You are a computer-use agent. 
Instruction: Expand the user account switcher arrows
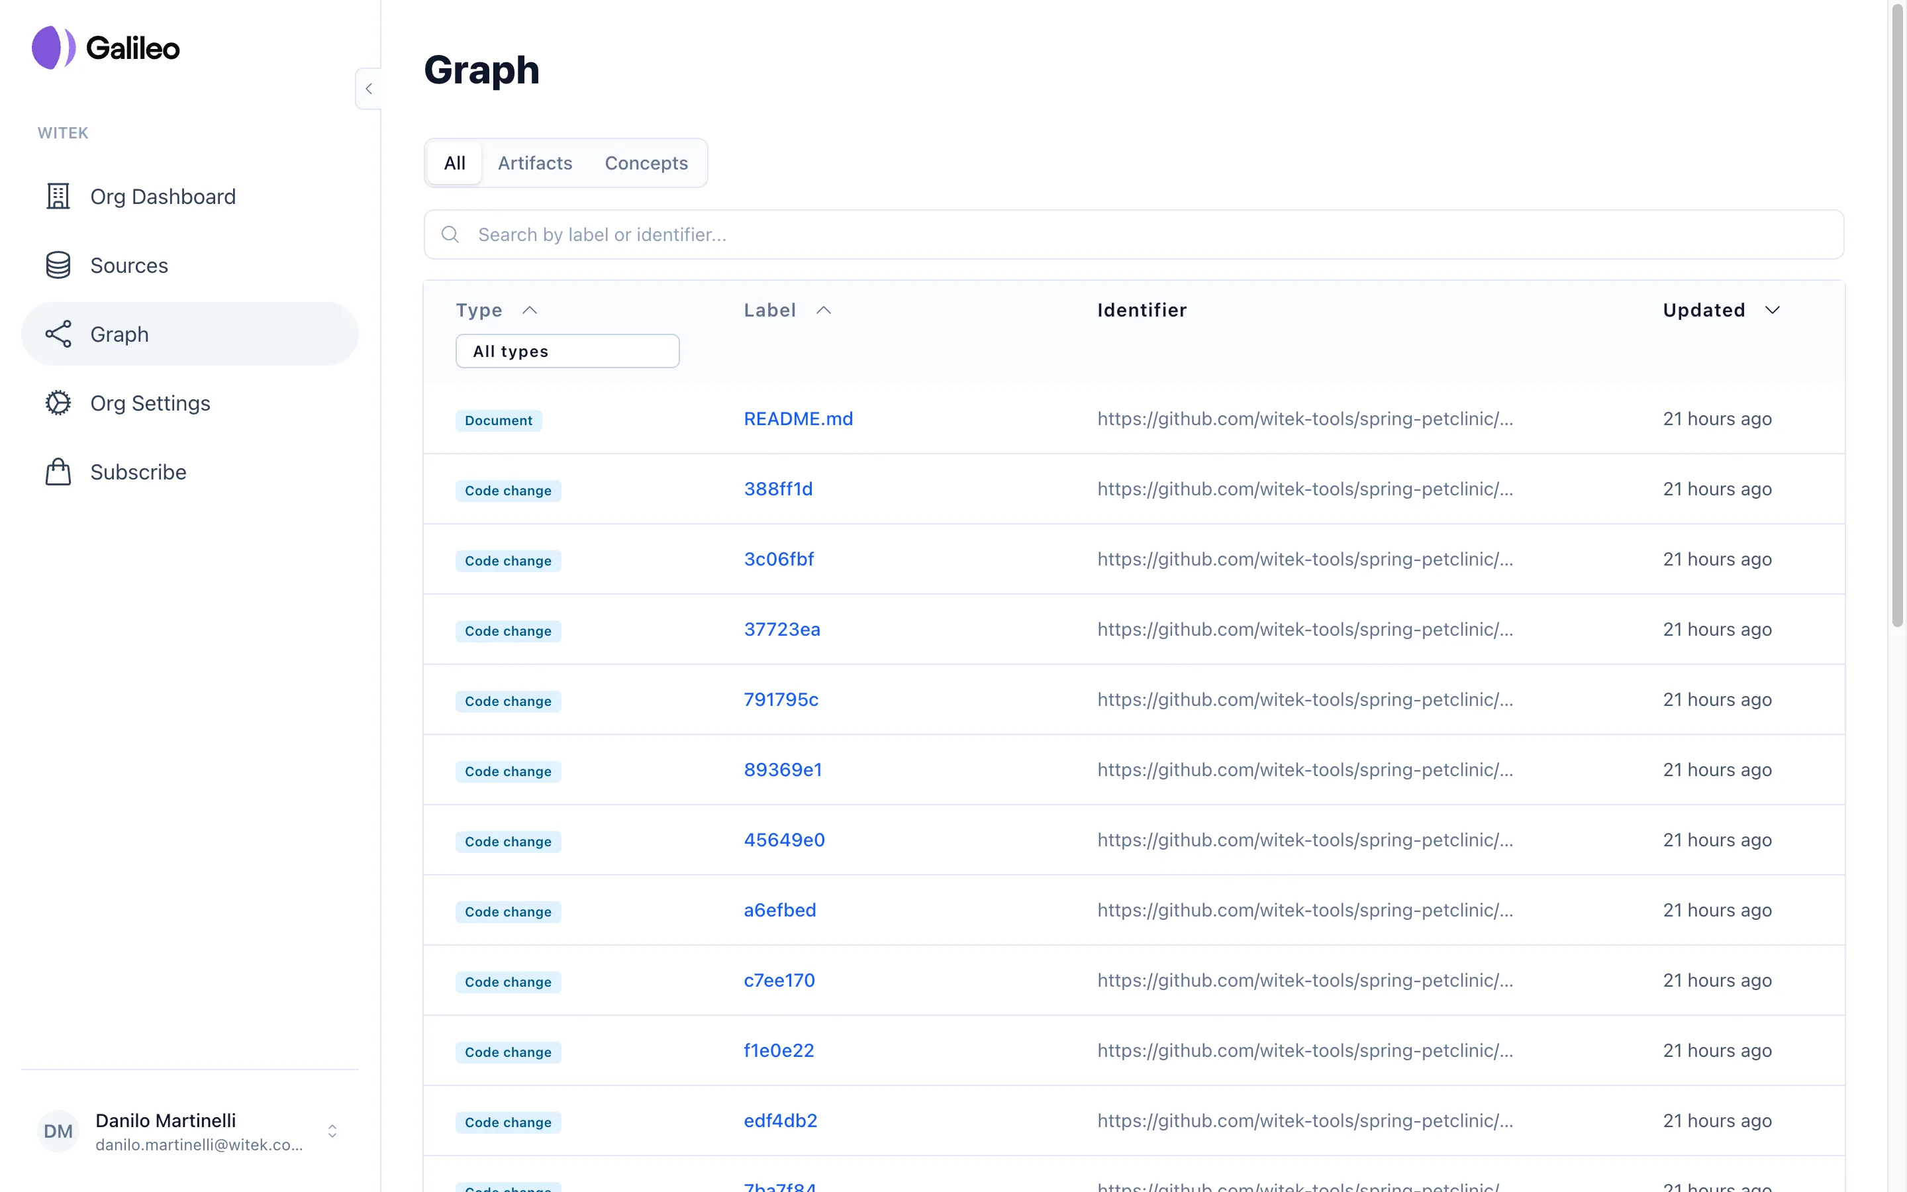pyautogui.click(x=332, y=1131)
